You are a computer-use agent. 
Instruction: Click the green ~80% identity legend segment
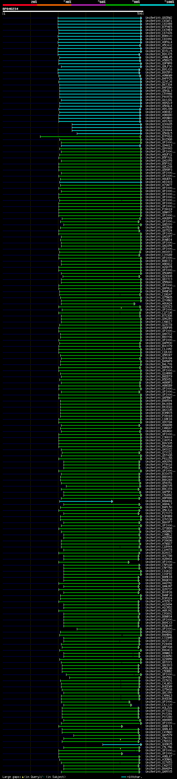click(x=123, y=5)
